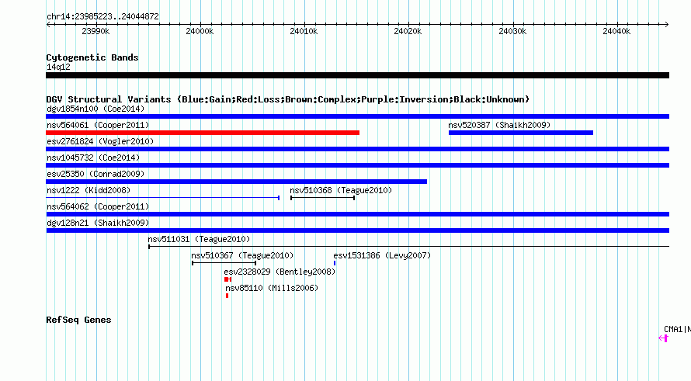Viewport: 691px width, 381px height.
Task: Click the thin nsv1222 (Kidd2008) line
Action: 162,198
